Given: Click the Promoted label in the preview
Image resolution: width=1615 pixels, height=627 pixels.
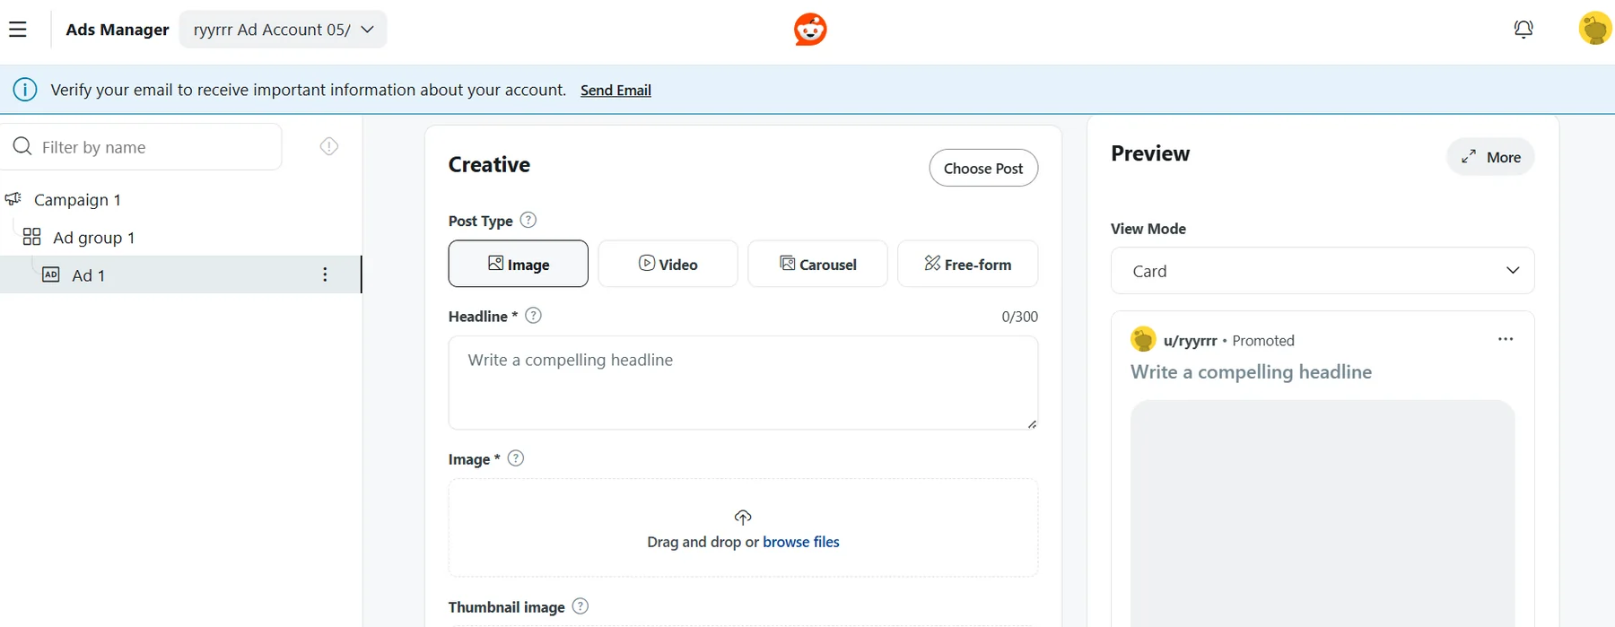Looking at the screenshot, I should (1263, 340).
